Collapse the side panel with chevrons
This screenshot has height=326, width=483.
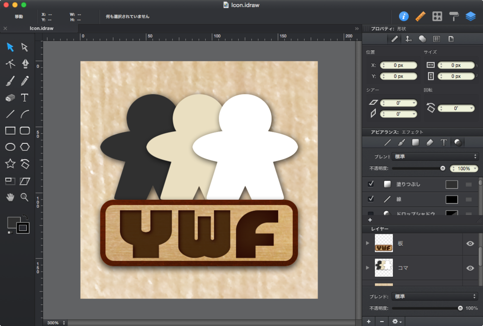coord(357,28)
